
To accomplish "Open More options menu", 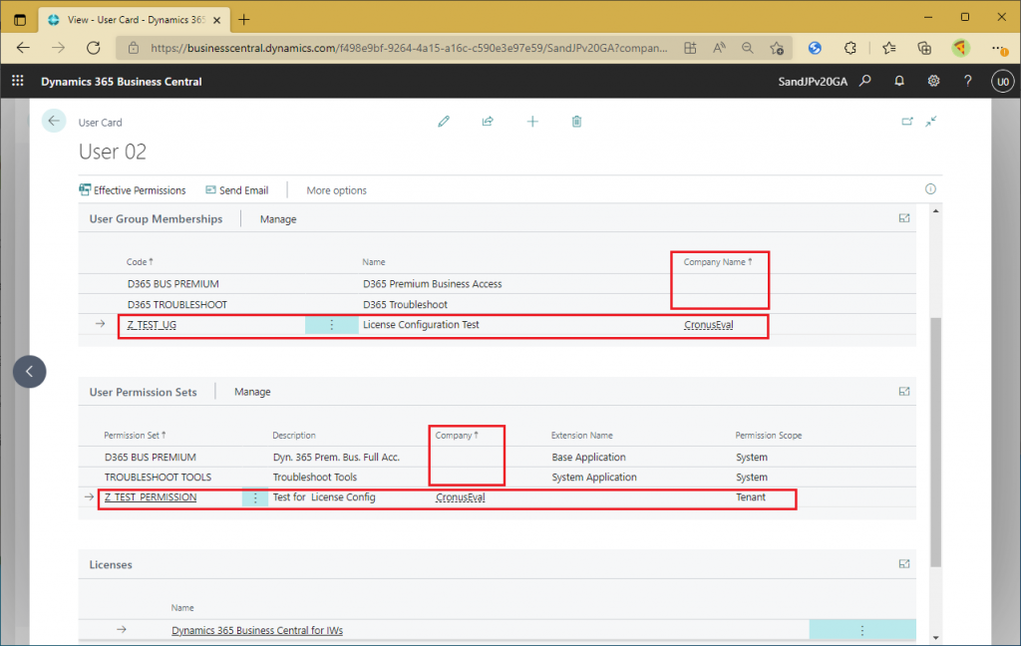I will click(x=337, y=190).
